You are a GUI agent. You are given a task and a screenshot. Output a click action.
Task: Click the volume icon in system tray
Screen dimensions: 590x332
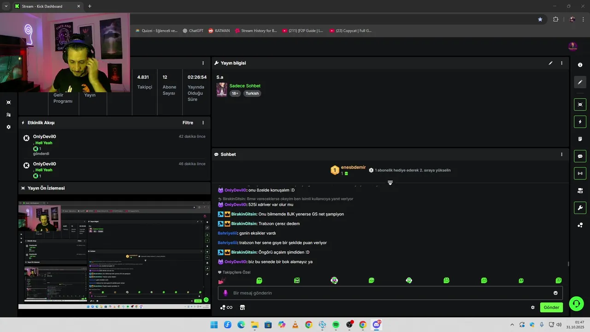559,325
